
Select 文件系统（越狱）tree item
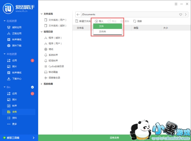[x=55, y=26]
